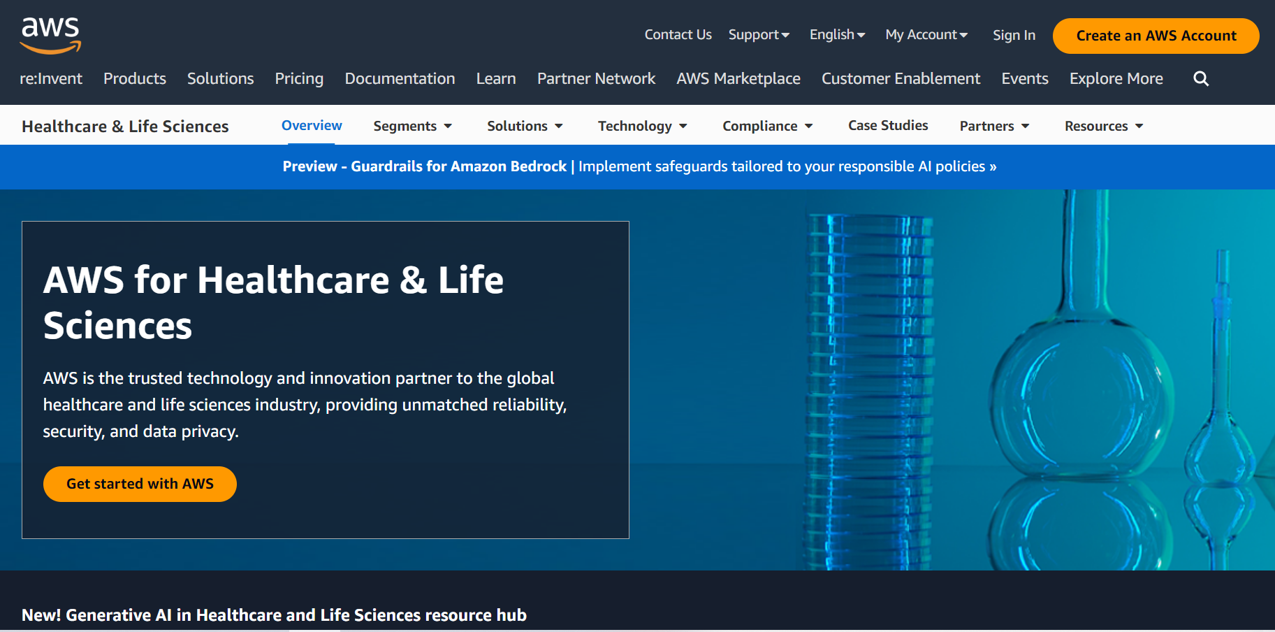Open Contact Us link

click(678, 35)
